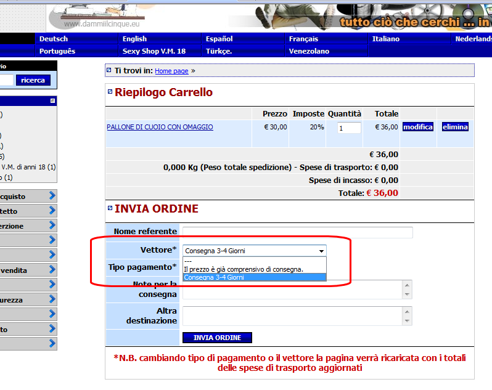Image resolution: width=492 pixels, height=390 pixels.
Task: Click blue arrow next to 'vendita' sidebar item
Action: [x=52, y=270]
